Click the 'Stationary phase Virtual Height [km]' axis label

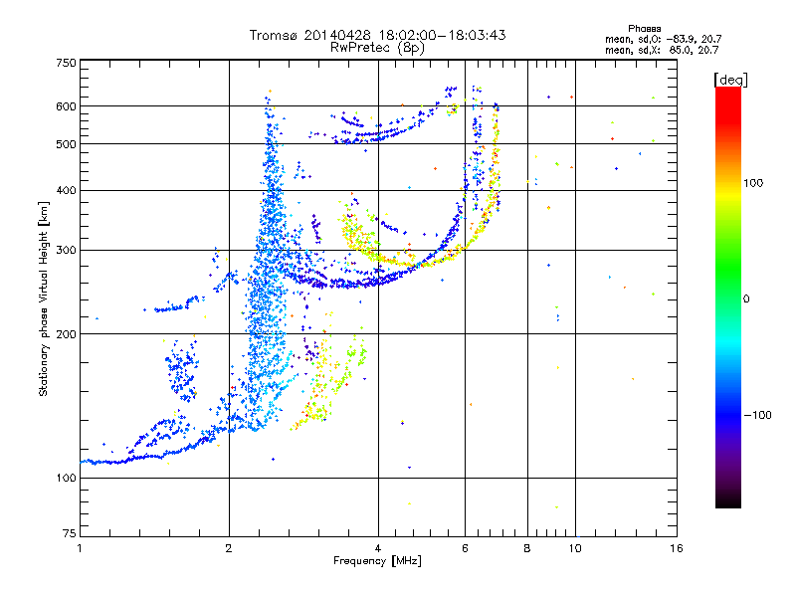click(43, 298)
